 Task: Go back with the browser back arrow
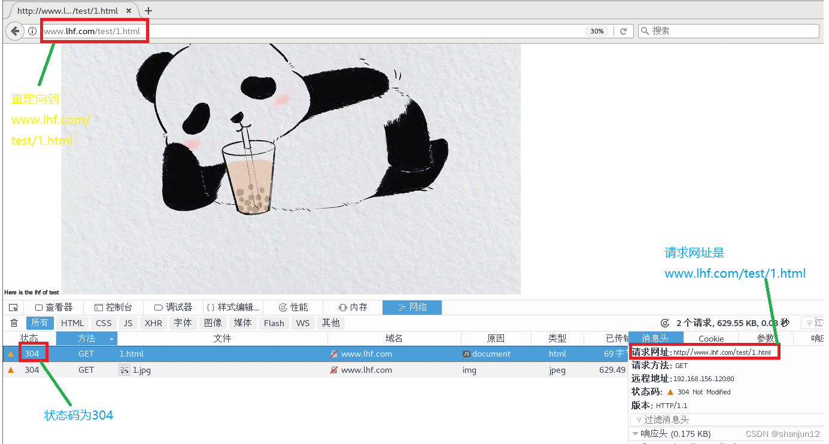(x=16, y=31)
